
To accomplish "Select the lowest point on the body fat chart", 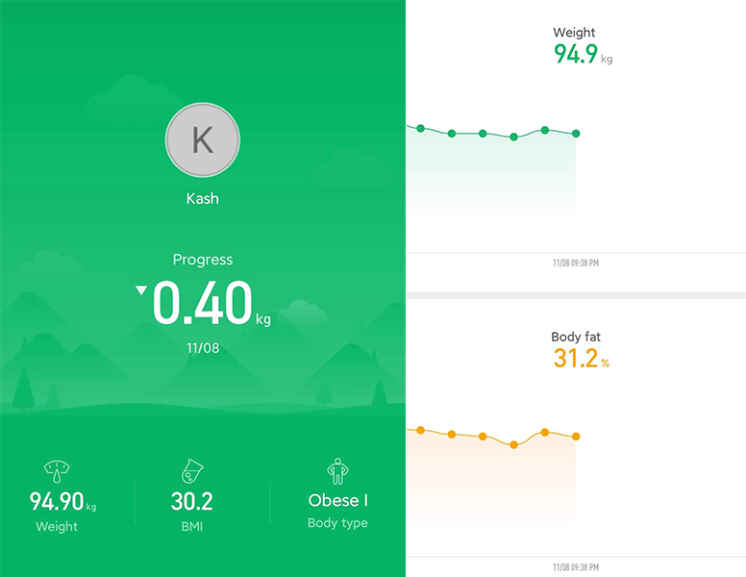I will coord(513,444).
